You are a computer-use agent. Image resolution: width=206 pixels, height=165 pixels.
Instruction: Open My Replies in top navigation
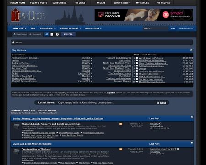coord(142,3)
